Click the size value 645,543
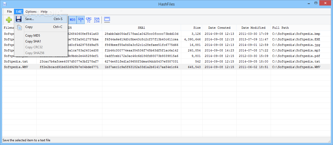 tap(194, 67)
